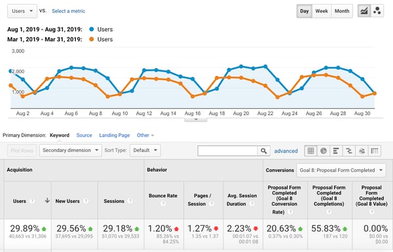Click help icon beside Goal 8 Conversion Rate
The image size is (393, 252).
click(290, 212)
